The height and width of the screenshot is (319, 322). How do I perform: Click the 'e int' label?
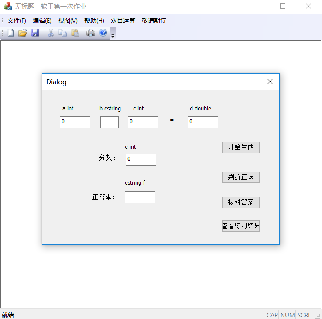130,147
